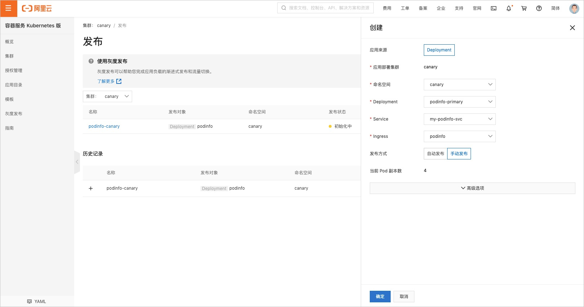
Task: Open 指南 in sidebar
Action: coord(9,128)
